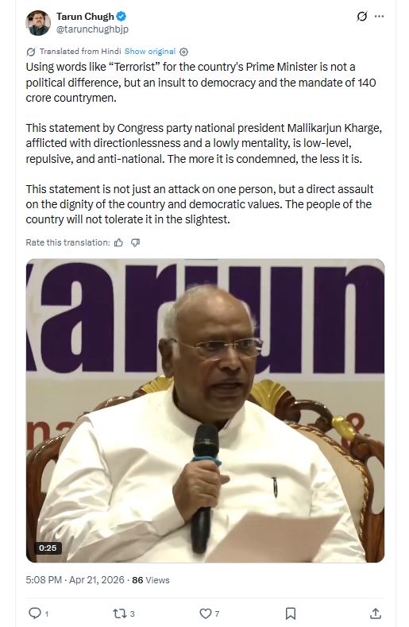
Task: Click the 0:25 video duration label
Action: (48, 548)
